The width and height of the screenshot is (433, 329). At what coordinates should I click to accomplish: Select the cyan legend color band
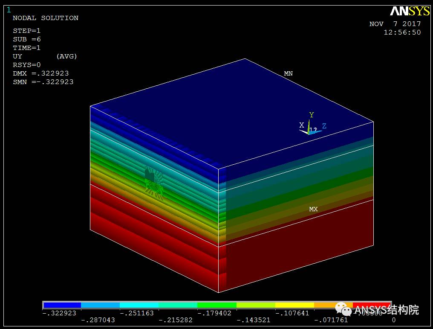tap(139, 305)
